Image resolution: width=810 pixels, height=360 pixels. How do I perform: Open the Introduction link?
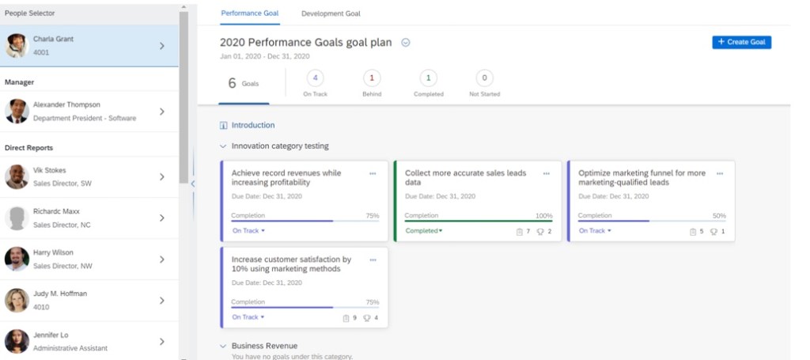[x=253, y=125]
